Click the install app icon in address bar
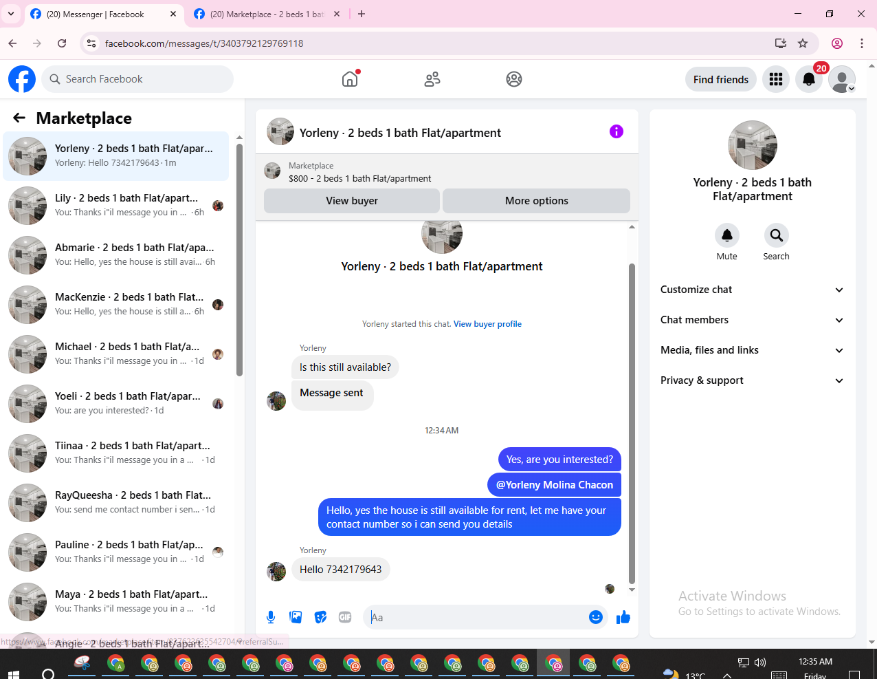 coord(781,43)
